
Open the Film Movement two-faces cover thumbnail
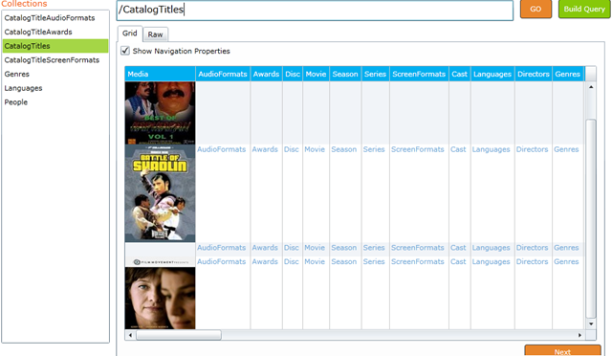160,293
